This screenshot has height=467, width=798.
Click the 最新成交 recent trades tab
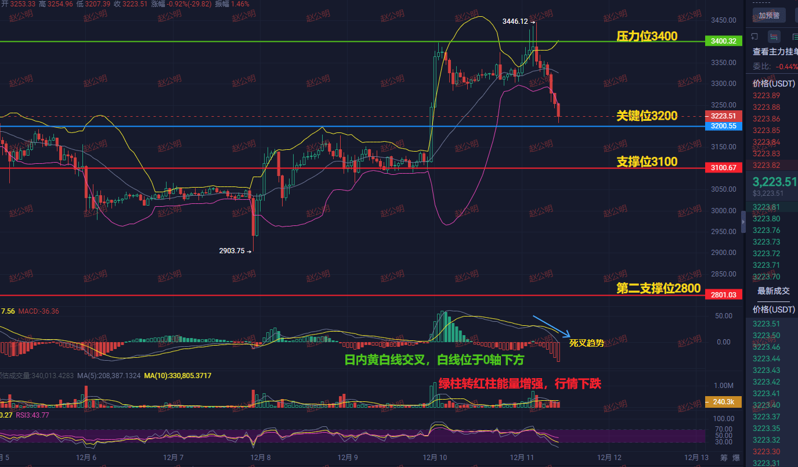[774, 291]
